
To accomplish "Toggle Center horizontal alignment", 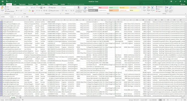I will 39,11.
